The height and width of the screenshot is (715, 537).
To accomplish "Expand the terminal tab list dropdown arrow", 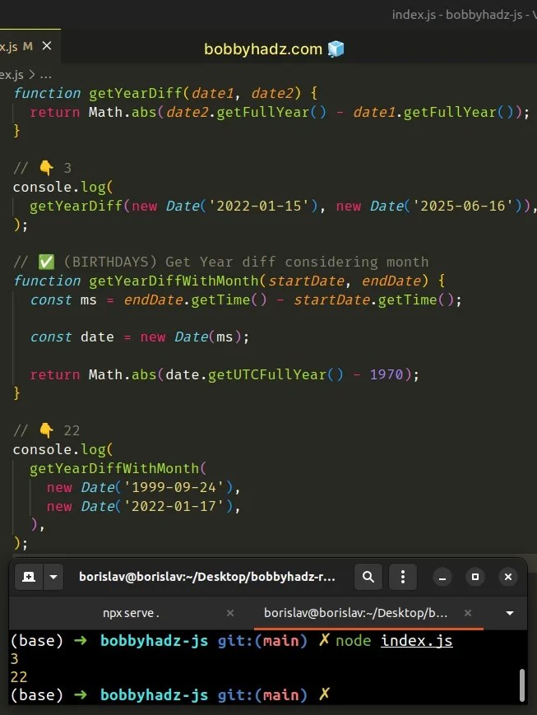I will tap(510, 613).
